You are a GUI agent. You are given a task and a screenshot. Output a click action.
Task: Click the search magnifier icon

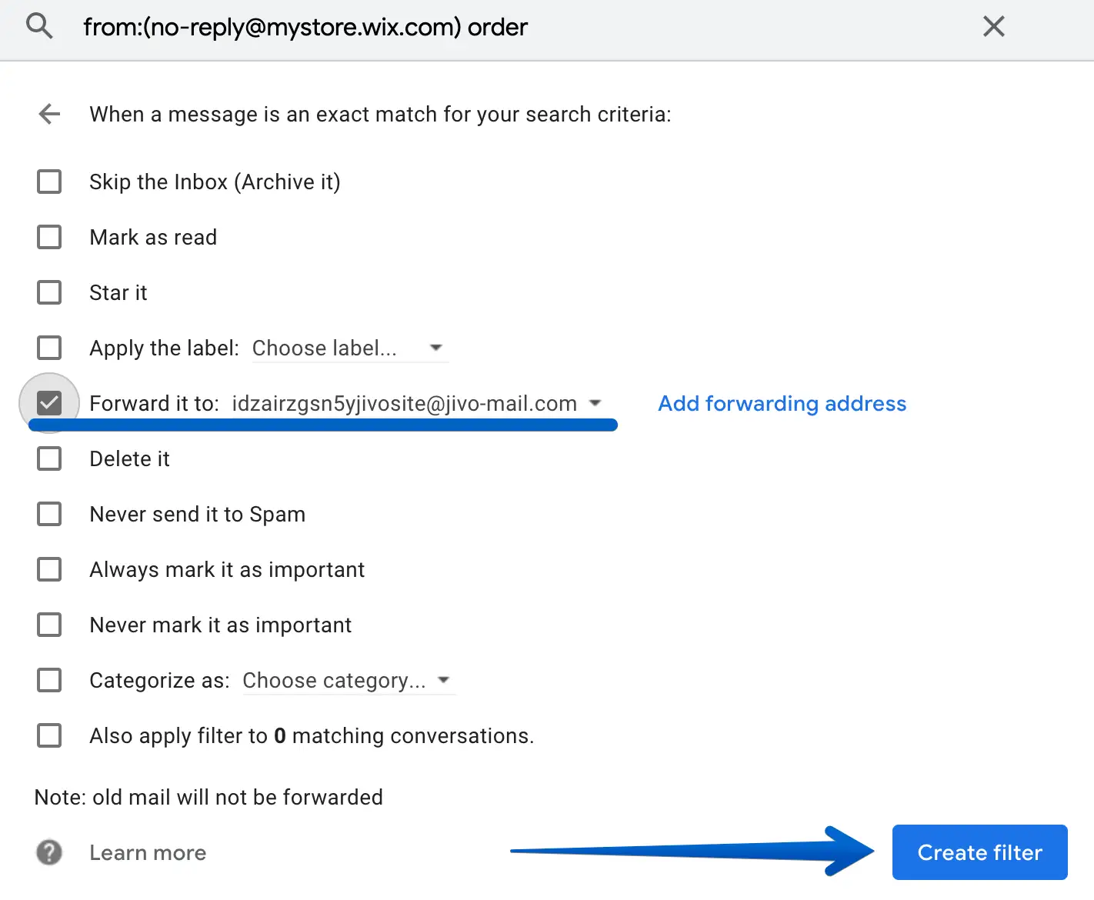pyautogui.click(x=39, y=27)
